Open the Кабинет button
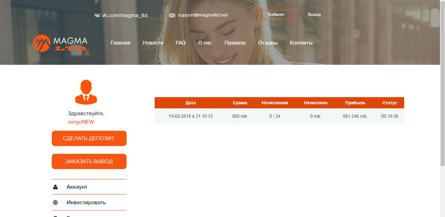 pos(276,15)
